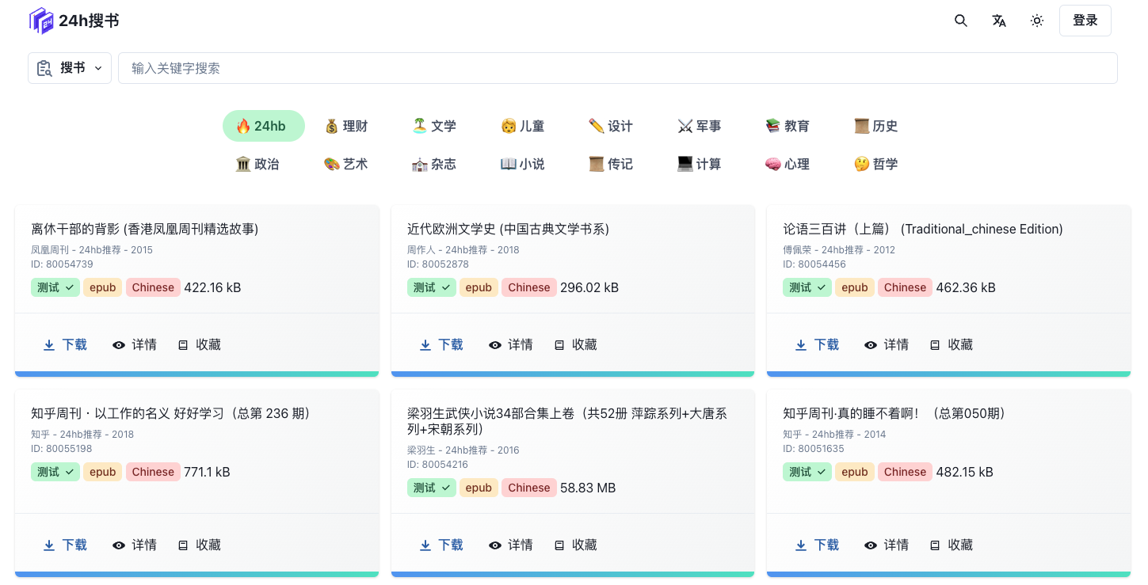
Task: Download 梁羽生武侠小说34部合集
Action: [441, 545]
